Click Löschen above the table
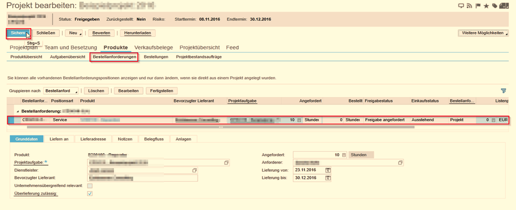Image resolution: width=516 pixels, height=210 pixels. [96, 91]
